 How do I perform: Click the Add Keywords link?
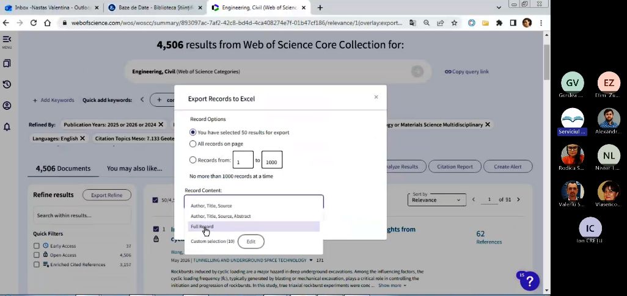pos(54,100)
